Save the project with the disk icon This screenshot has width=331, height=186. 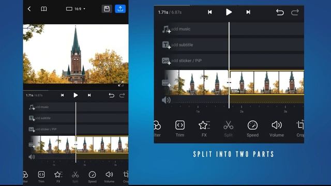pos(107,9)
